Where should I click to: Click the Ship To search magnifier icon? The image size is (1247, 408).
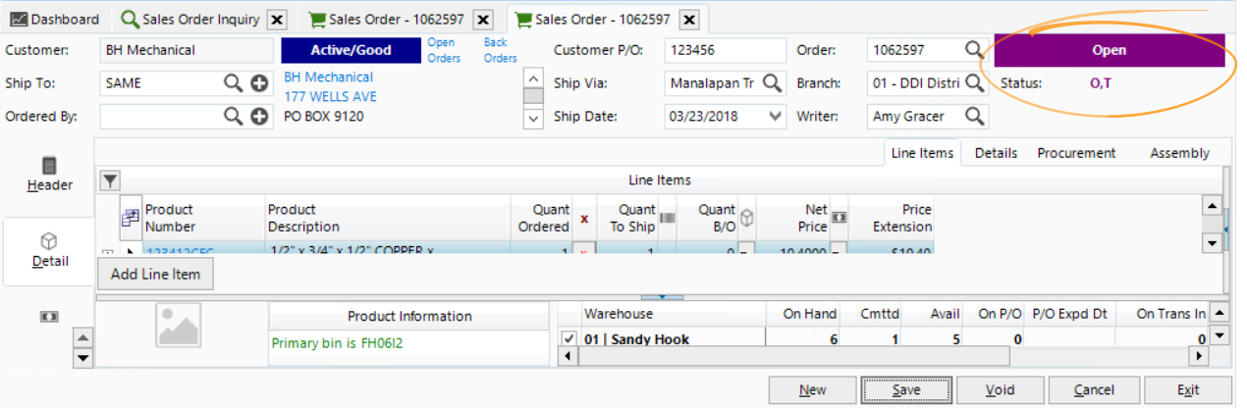click(x=233, y=83)
